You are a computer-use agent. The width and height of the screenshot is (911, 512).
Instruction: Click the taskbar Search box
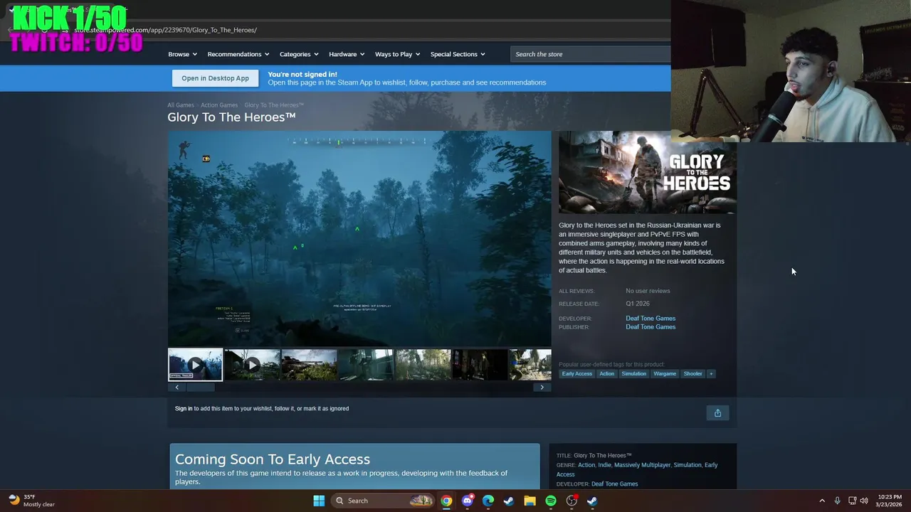[383, 501]
